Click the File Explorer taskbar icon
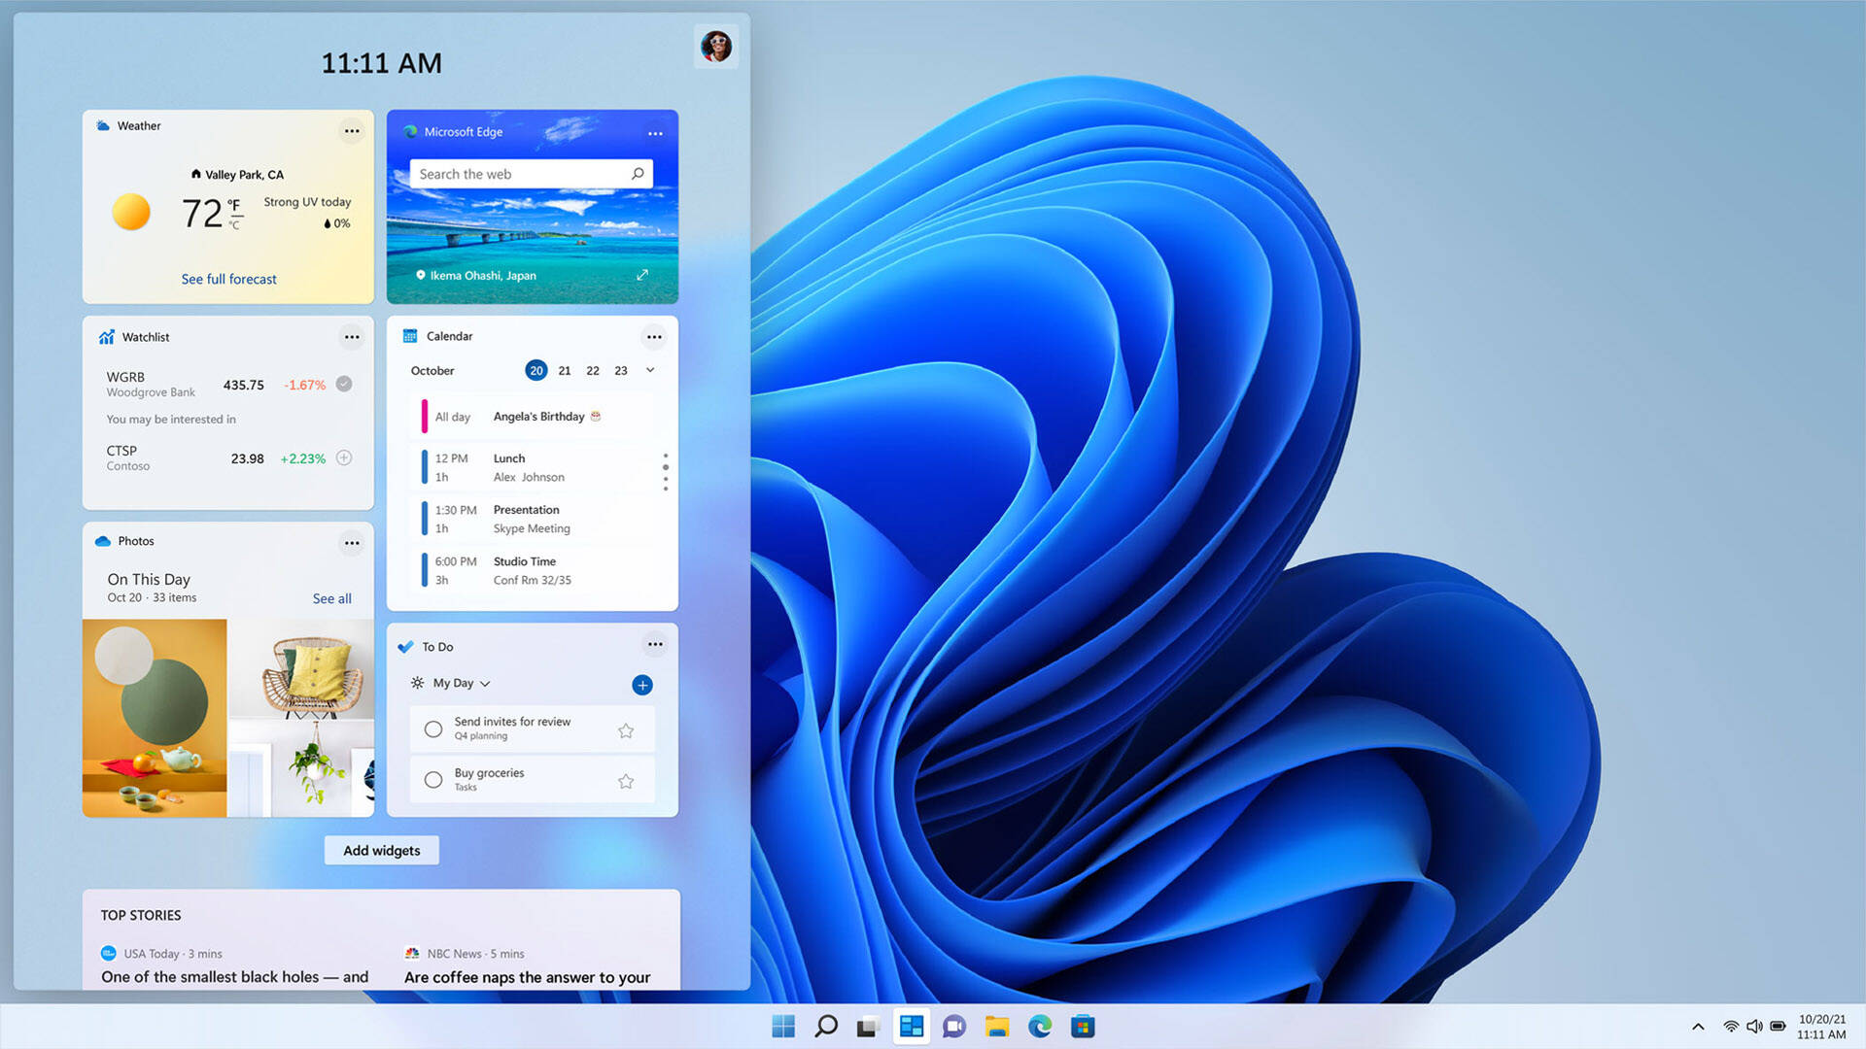Viewport: 1866px width, 1049px height. click(x=998, y=1026)
